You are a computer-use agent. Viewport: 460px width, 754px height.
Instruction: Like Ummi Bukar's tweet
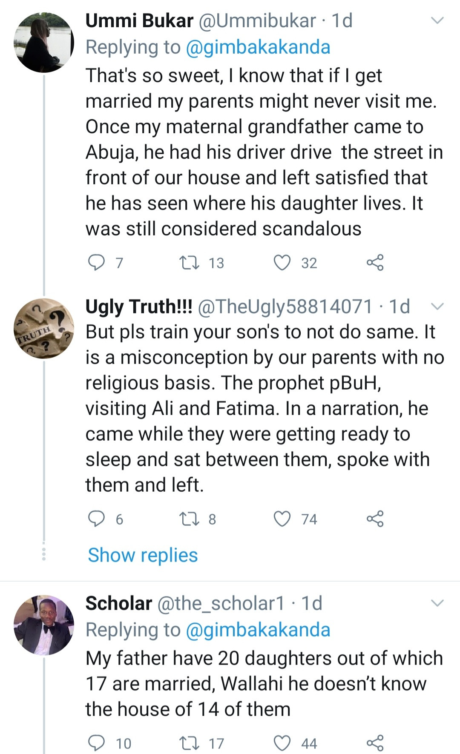(x=282, y=263)
